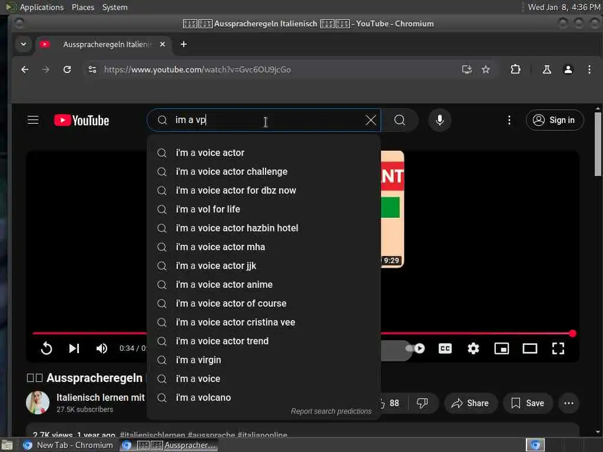The height and width of the screenshot is (452, 603).
Task: Select suggestion "i'm a voice actor challenge"
Action: [264, 171]
